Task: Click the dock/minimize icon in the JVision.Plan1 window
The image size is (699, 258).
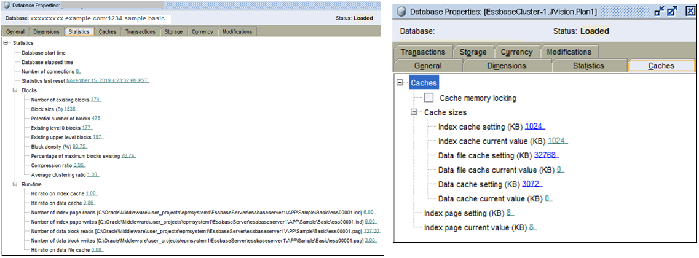Action: point(659,12)
